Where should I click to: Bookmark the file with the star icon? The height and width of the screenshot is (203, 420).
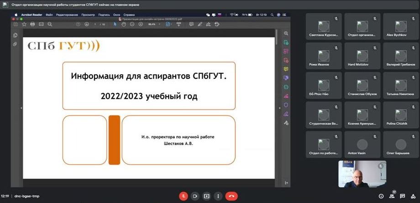[x=24, y=24]
